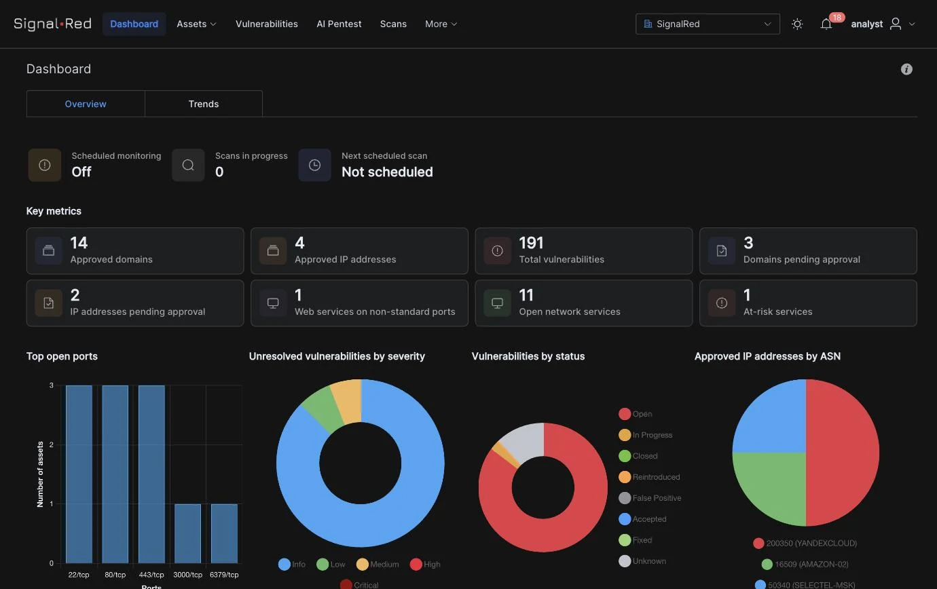Toggle the High severity legend item

tap(425, 565)
